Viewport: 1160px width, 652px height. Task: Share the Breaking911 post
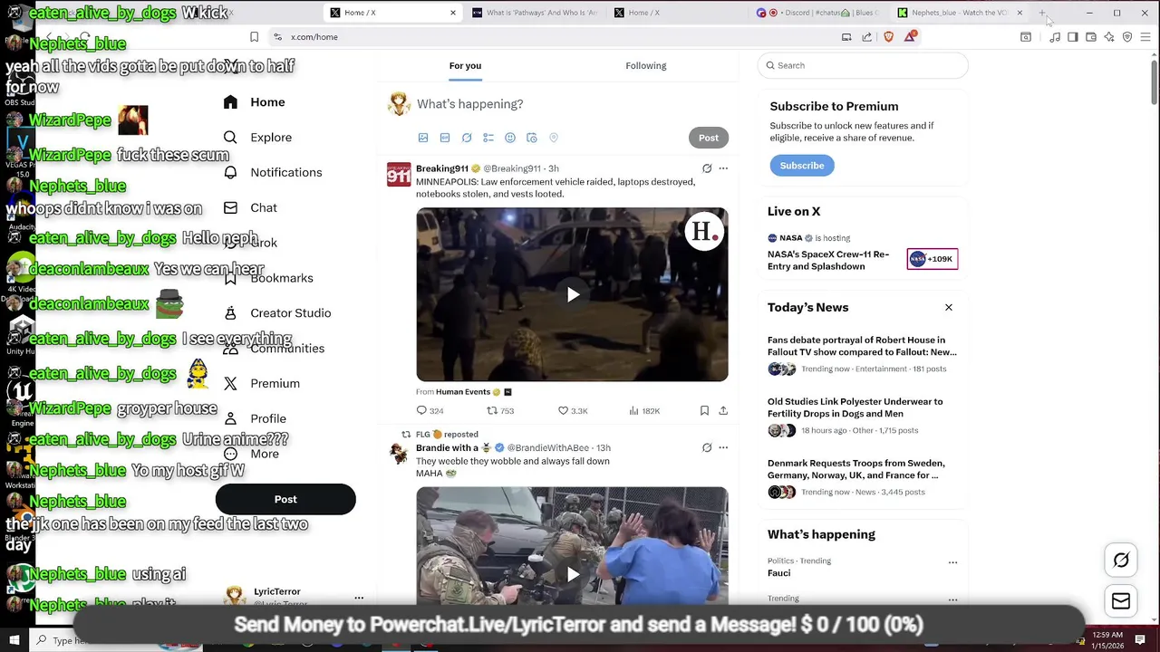(x=723, y=411)
